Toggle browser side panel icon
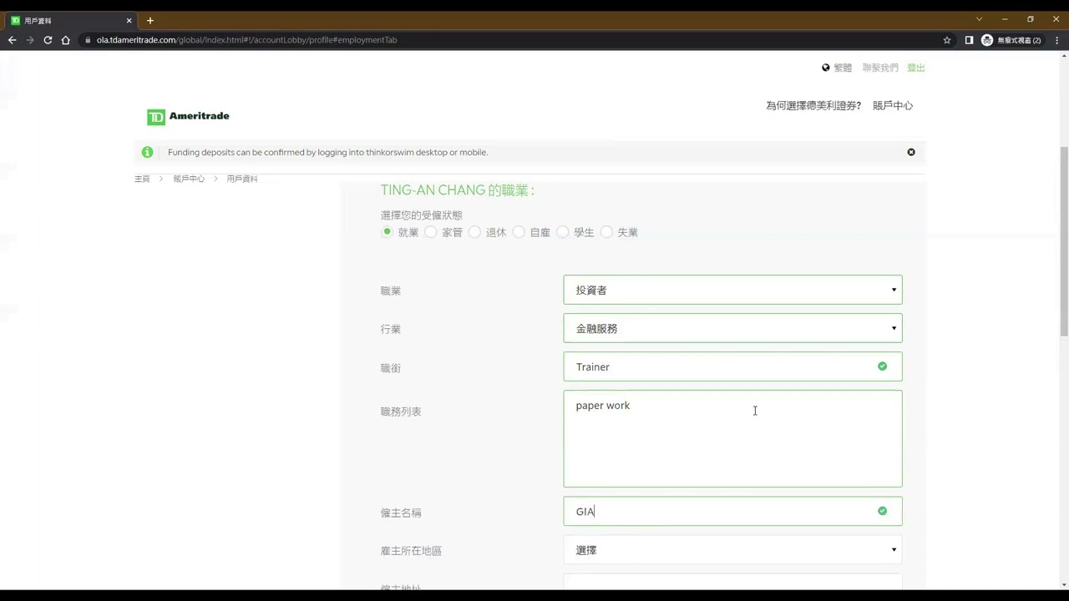 tap(969, 40)
